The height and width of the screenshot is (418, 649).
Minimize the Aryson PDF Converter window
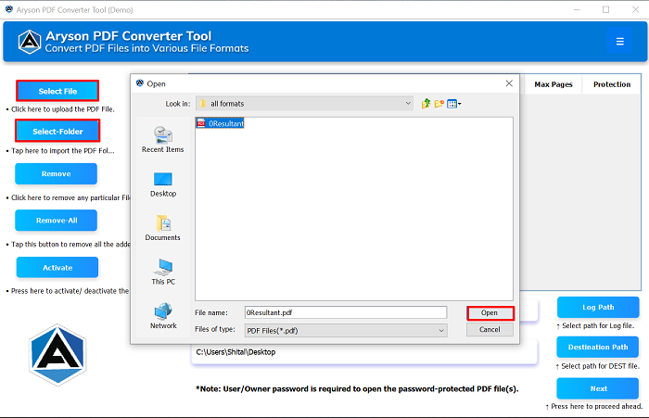pyautogui.click(x=577, y=9)
